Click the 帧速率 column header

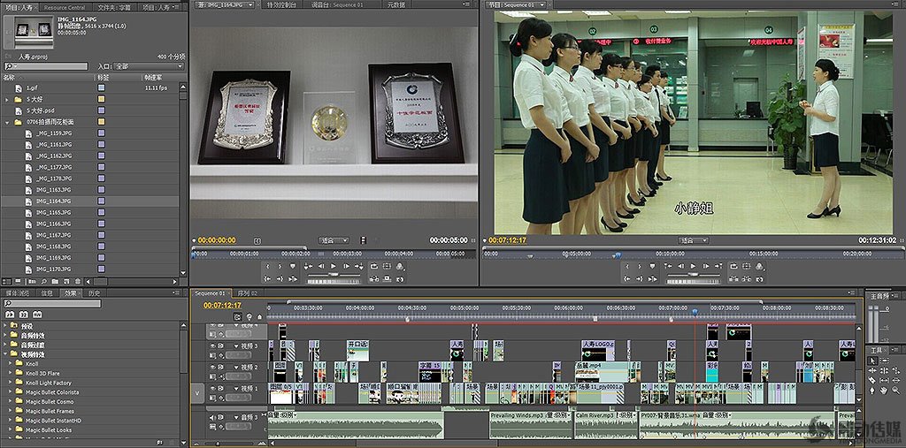pyautogui.click(x=154, y=77)
